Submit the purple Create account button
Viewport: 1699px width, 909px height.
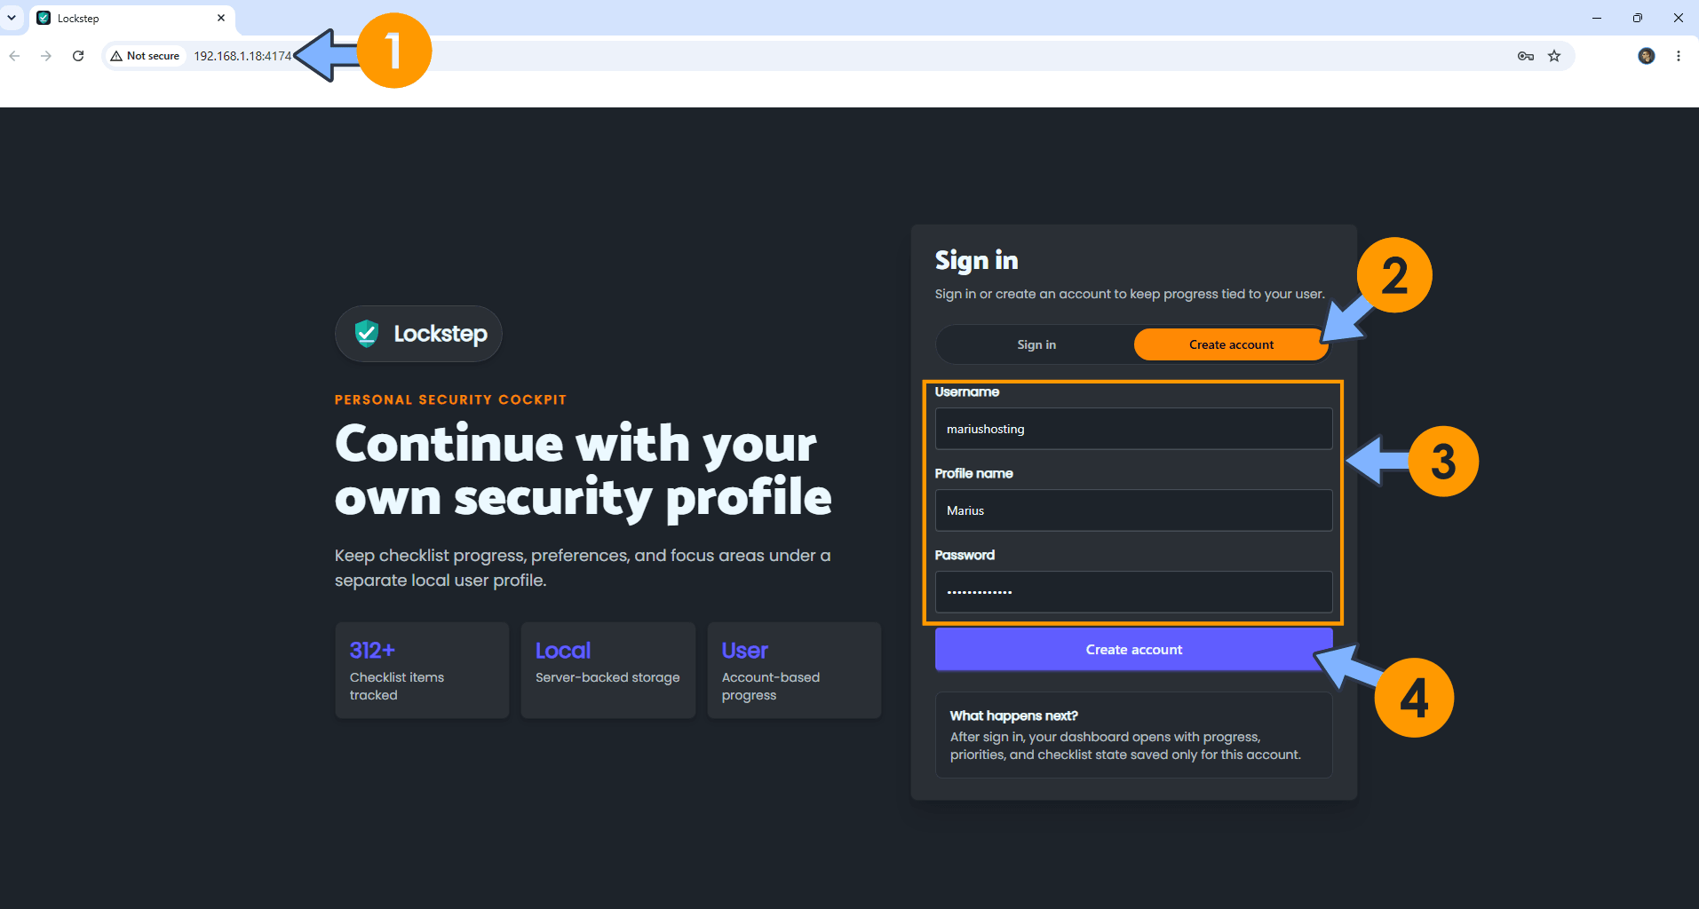point(1133,650)
